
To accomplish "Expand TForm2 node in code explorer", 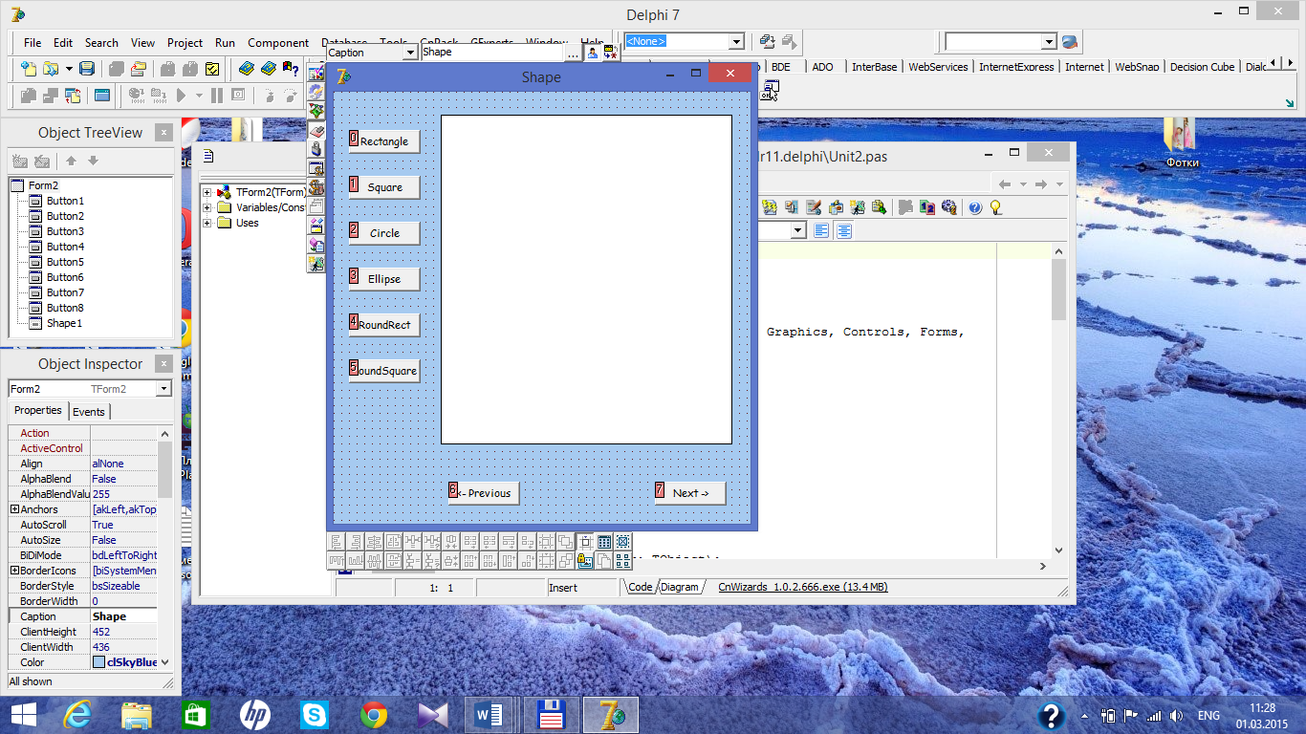I will point(207,192).
